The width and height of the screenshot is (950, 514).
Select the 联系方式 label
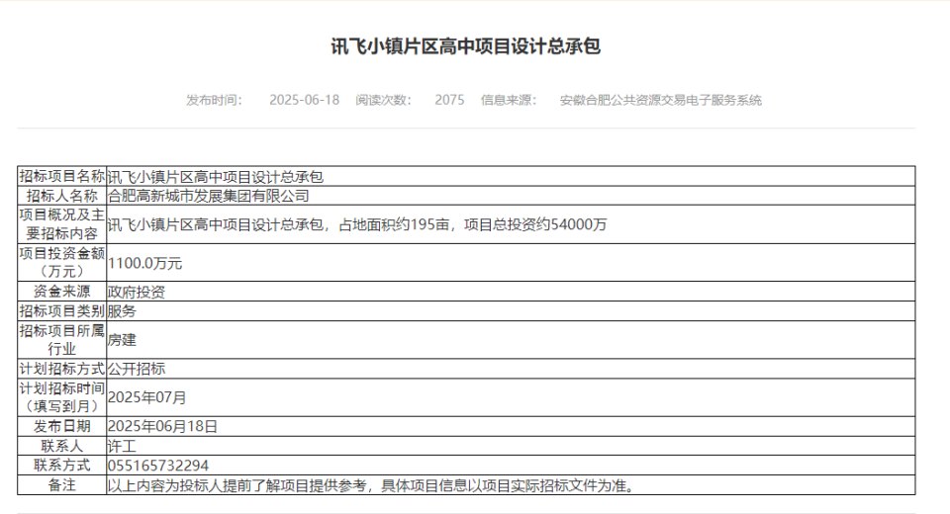click(x=61, y=465)
